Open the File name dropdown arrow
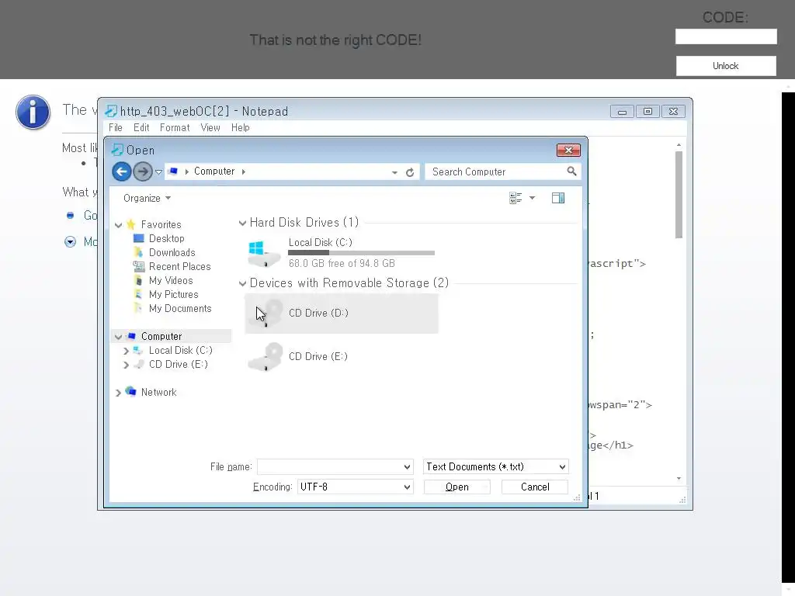Screen dimensions: 795x596 pyautogui.click(x=407, y=466)
